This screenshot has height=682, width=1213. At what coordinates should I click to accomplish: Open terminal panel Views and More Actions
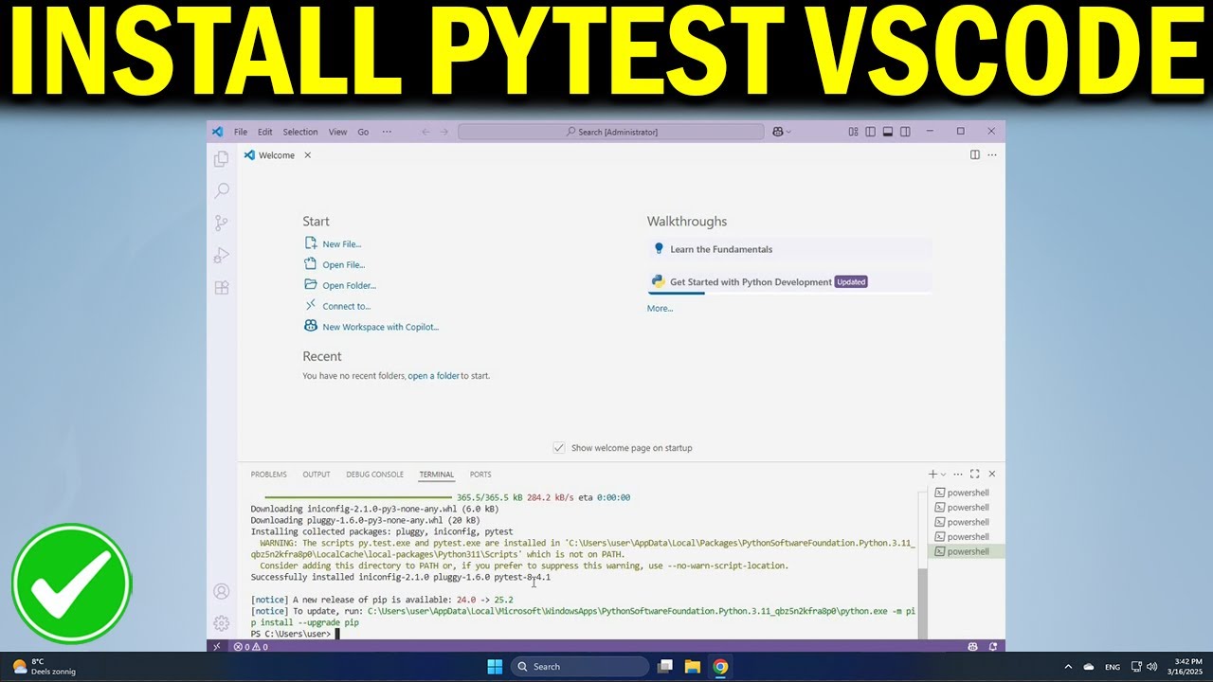coord(958,474)
